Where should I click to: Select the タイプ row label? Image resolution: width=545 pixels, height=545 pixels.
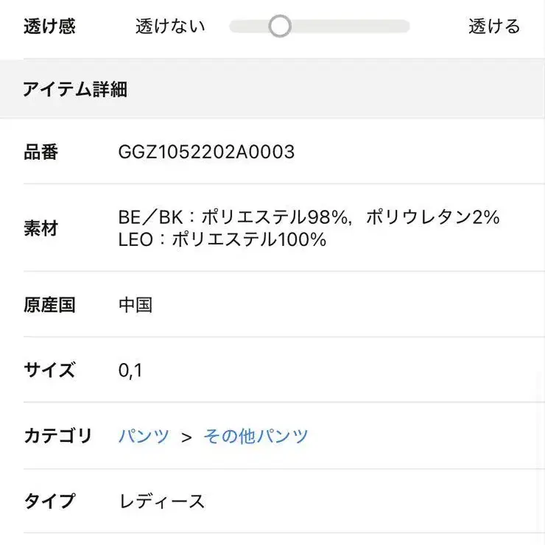point(49,502)
